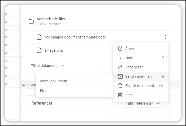Expand the Hent submenu arrow
186x126 pixels.
tap(163, 58)
